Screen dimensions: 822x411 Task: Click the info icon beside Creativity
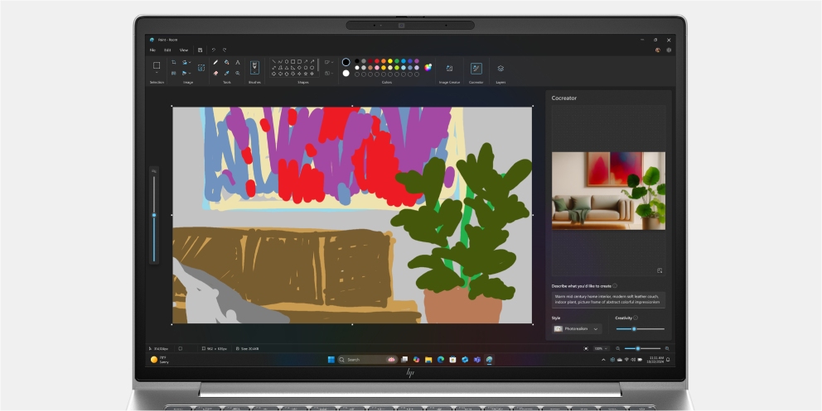coord(636,318)
